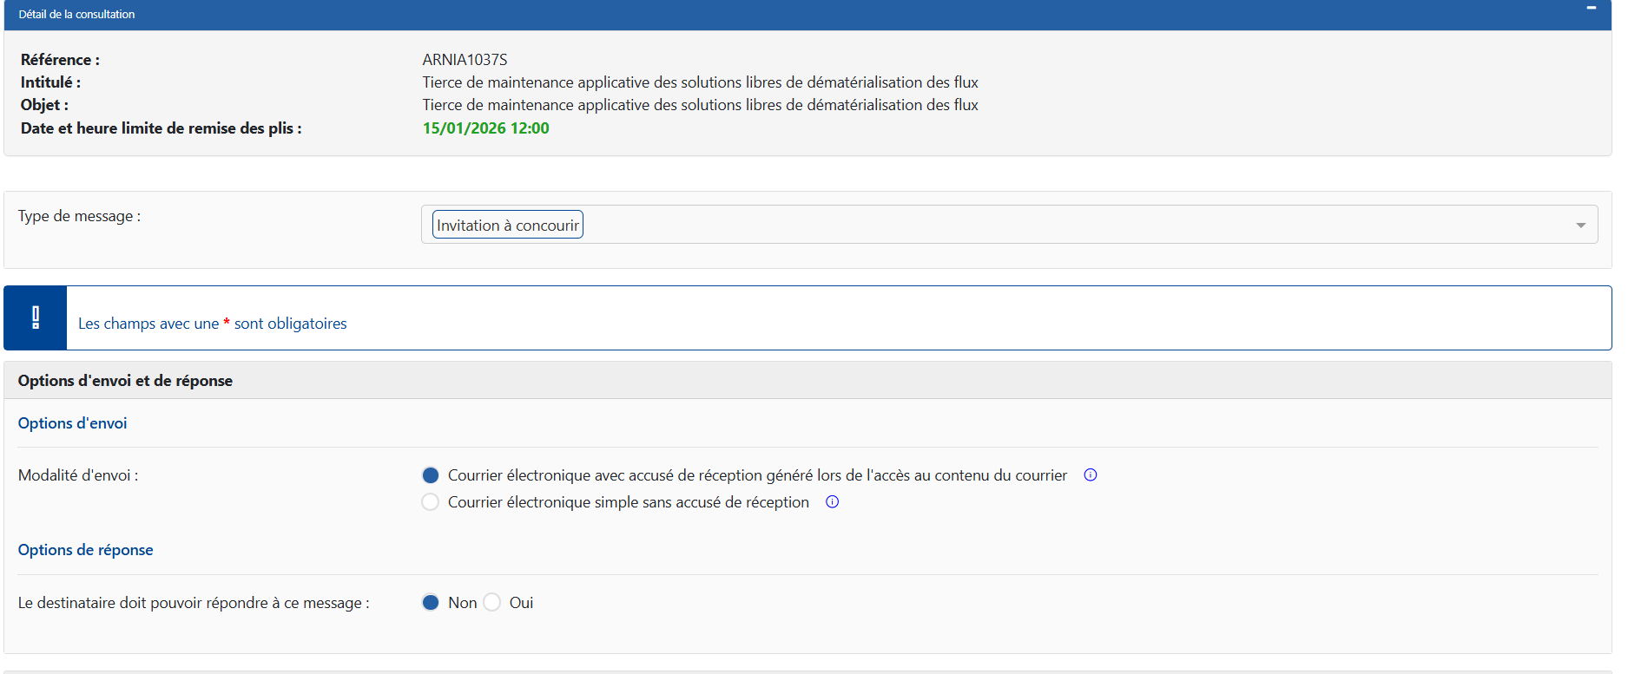Screen dimensions: 1628x674
Task: Click the exclamation mark notice icon
Action: point(36,318)
